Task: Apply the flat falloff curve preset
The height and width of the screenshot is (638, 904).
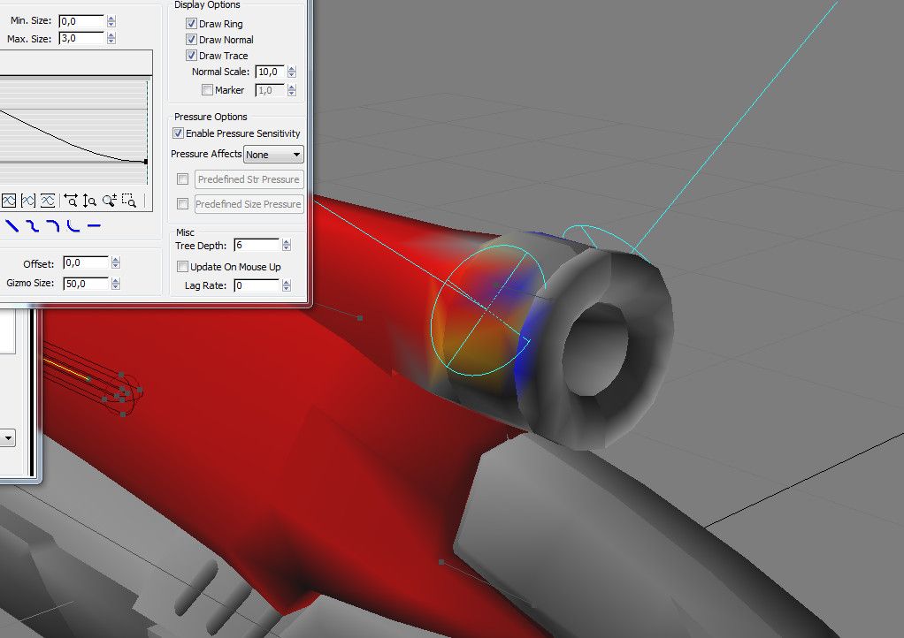Action: coord(94,225)
